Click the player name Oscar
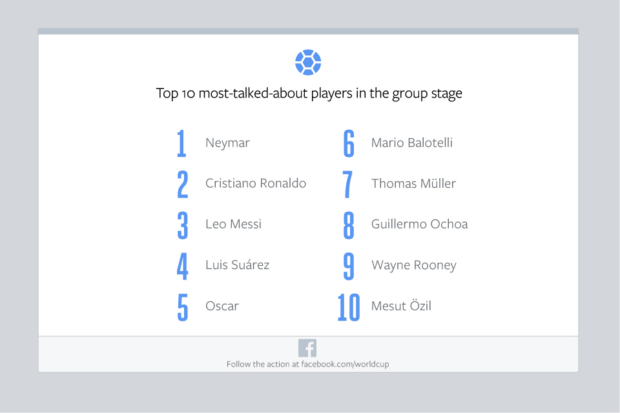 click(222, 306)
